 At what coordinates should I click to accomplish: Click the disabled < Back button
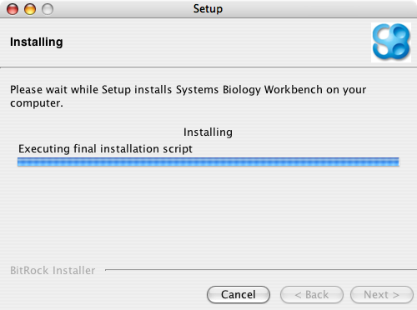coord(312,294)
